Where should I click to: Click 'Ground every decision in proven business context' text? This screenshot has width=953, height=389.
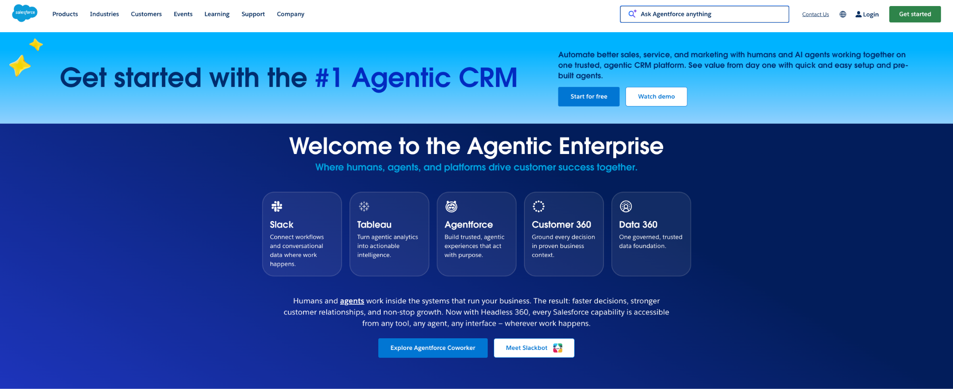tap(563, 246)
